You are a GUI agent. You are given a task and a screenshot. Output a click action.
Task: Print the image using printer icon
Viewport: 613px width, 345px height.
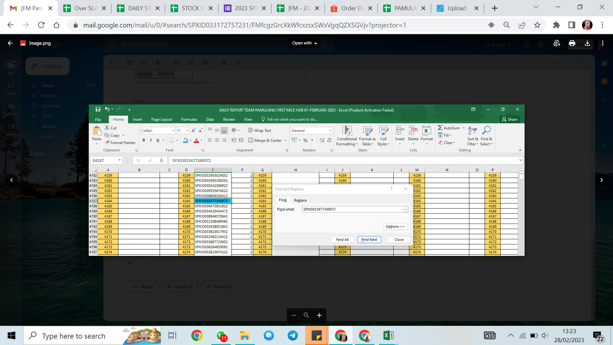[x=572, y=43]
